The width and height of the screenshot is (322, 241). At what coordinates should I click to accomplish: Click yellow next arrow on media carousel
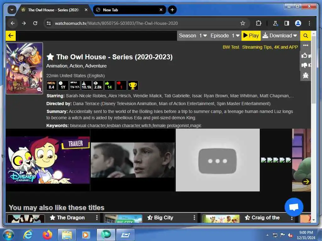click(306, 182)
